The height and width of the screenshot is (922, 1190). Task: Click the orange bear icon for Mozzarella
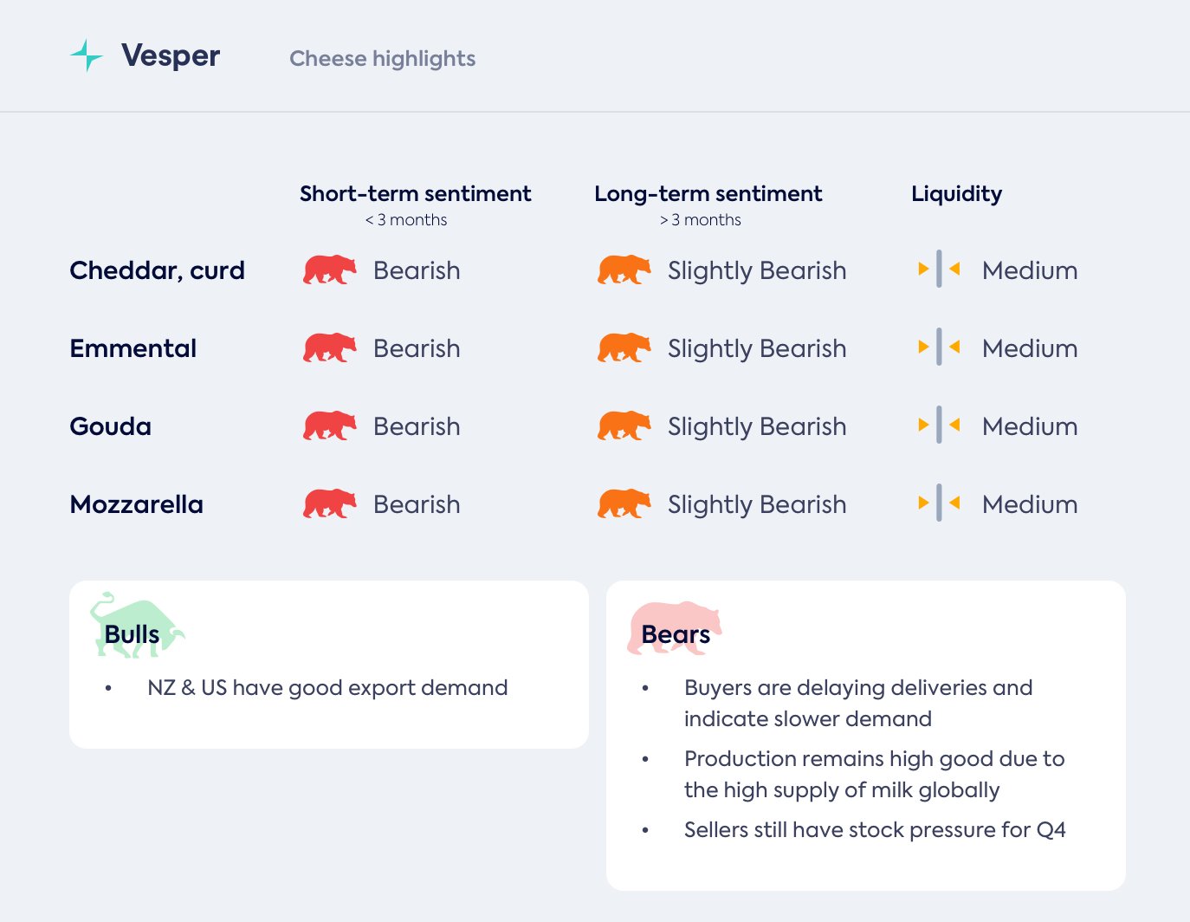[624, 504]
